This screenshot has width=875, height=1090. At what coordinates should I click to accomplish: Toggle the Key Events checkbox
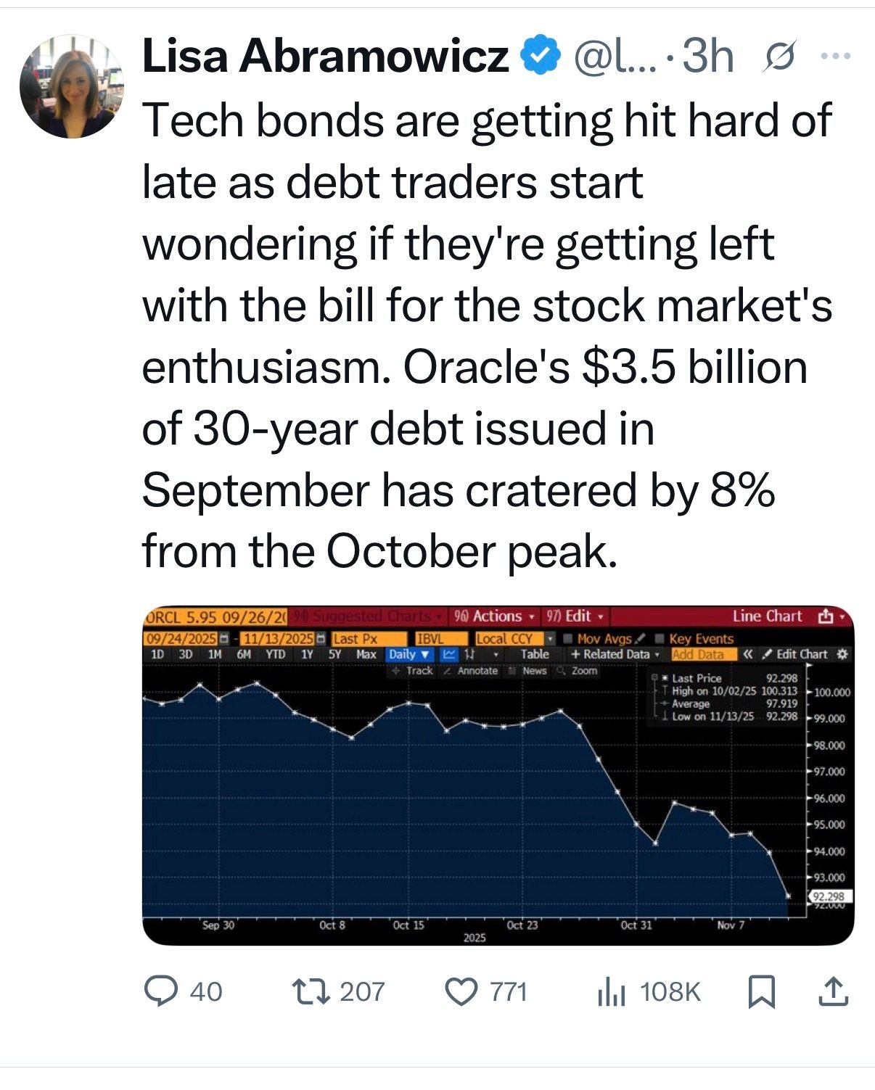694,639
